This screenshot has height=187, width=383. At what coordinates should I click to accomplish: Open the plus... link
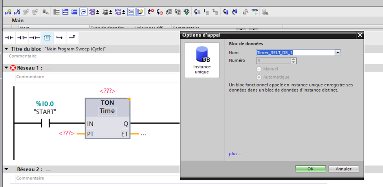pyautogui.click(x=235, y=154)
